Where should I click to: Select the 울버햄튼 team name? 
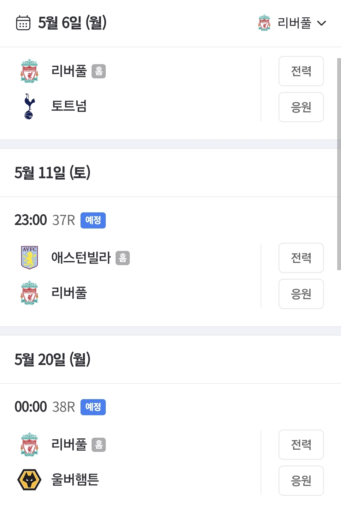(75, 480)
